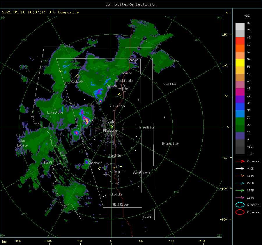
Task: Click the Okotoks town label
Action: point(116,194)
